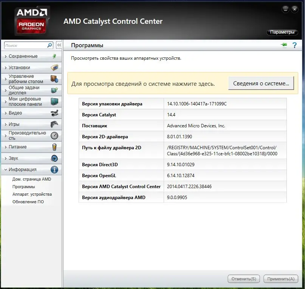Click the Сведения о системе button
The image size is (305, 289).
point(261,83)
